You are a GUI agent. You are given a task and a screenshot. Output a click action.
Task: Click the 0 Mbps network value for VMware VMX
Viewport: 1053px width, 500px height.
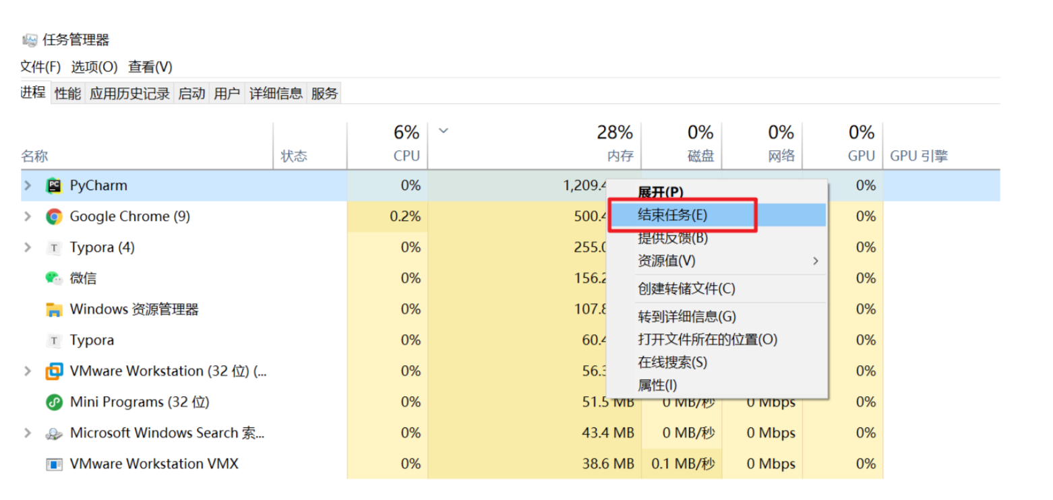point(771,464)
